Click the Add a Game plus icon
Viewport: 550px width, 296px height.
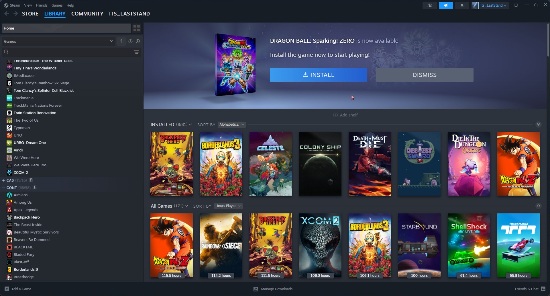(7, 289)
